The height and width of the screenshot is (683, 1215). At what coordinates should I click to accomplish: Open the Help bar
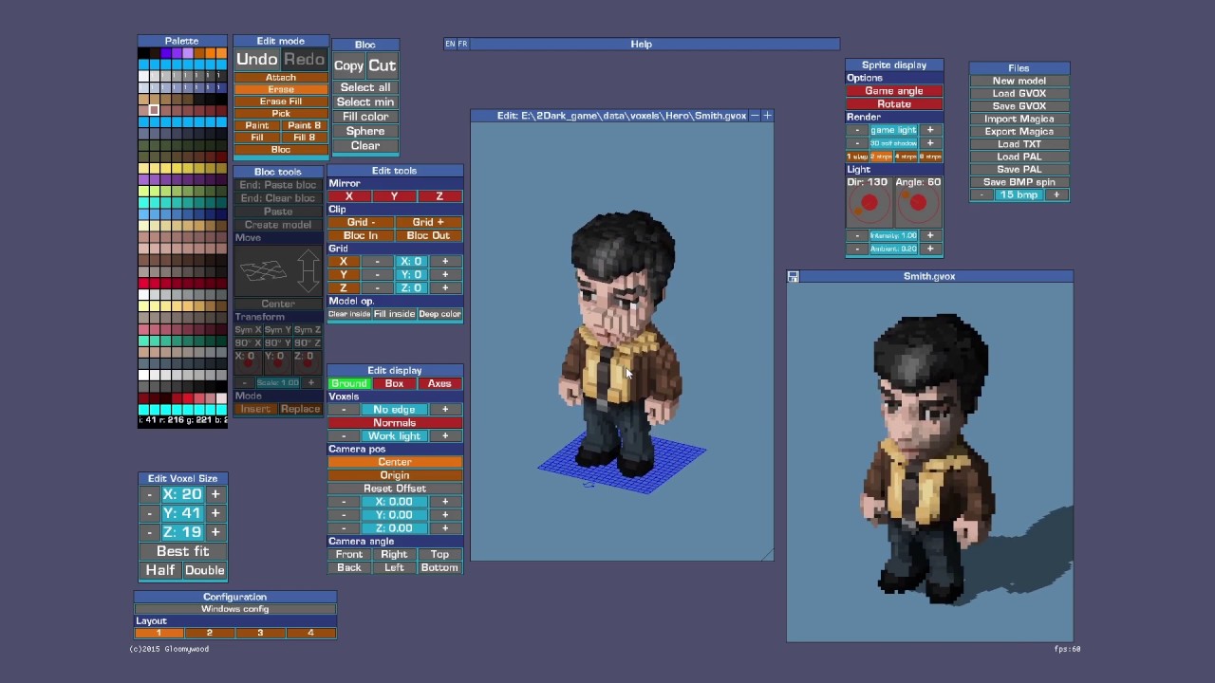(x=641, y=44)
